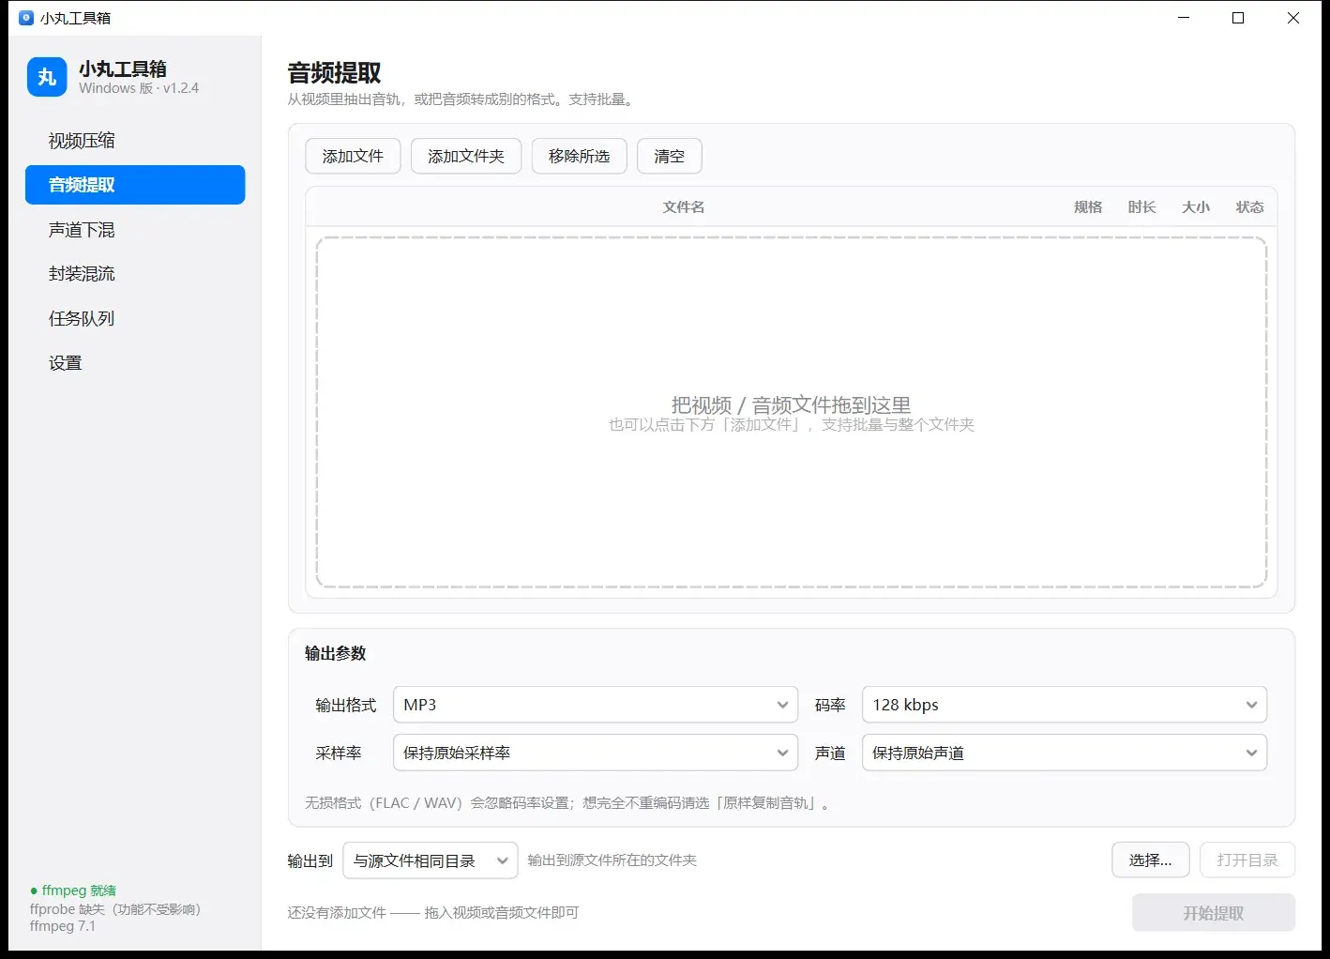Viewport: 1330px width, 959px height.
Task: Click the 开始提取 button
Action: click(1214, 913)
